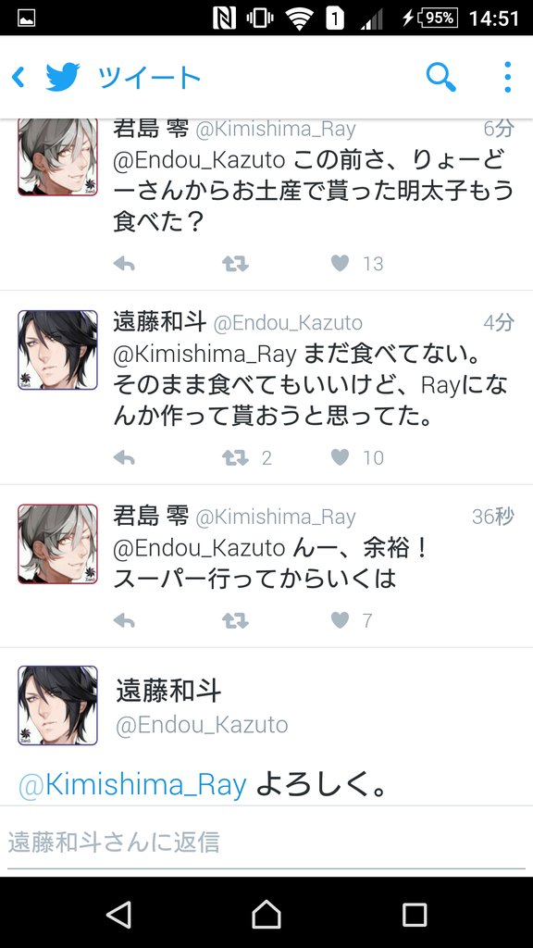Reply to 遠藤和斗's tweet posted 4分 ago

124,457
